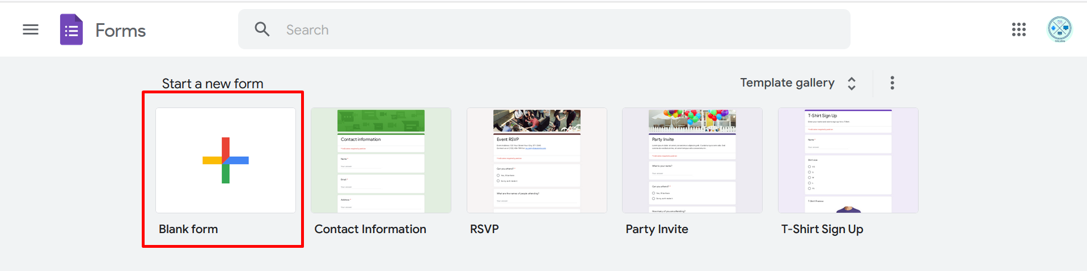The width and height of the screenshot is (1087, 271).
Task: Open the Google apps grid
Action: tap(1019, 29)
